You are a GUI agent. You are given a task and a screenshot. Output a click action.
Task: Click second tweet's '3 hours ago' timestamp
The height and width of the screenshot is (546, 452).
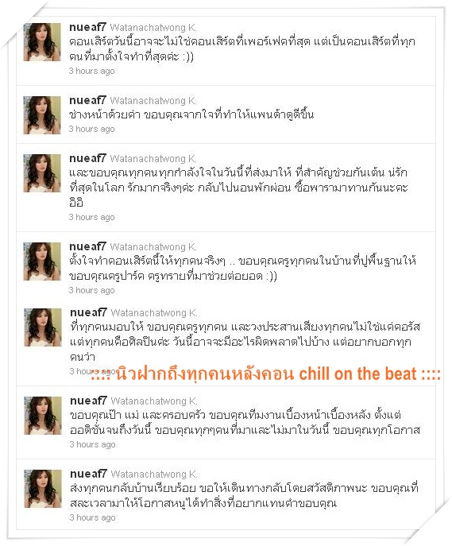tap(91, 130)
